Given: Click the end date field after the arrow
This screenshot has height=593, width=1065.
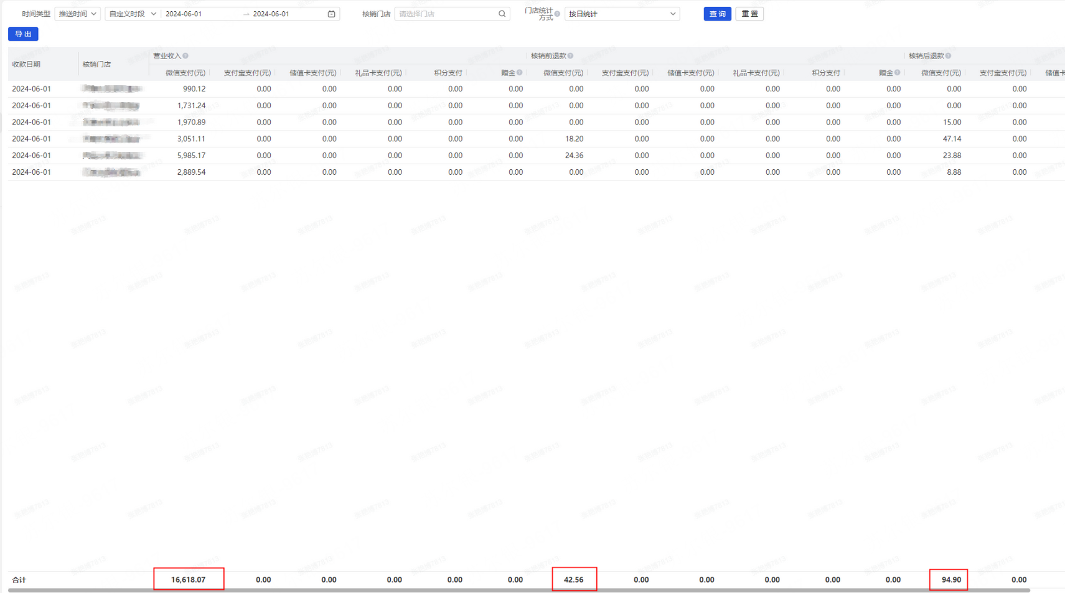Looking at the screenshot, I should (x=271, y=14).
